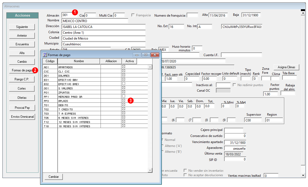Select Alterno ('A') format radio option

tap(163, 146)
